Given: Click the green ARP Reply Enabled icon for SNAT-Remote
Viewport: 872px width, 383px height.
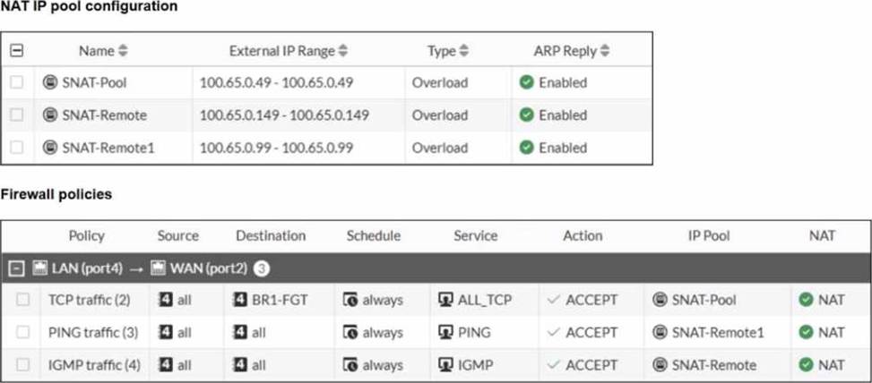Looking at the screenshot, I should click(x=526, y=115).
